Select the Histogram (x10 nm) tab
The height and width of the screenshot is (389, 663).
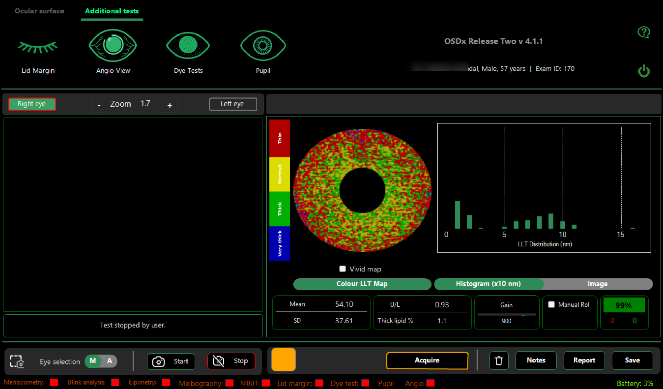(x=488, y=284)
